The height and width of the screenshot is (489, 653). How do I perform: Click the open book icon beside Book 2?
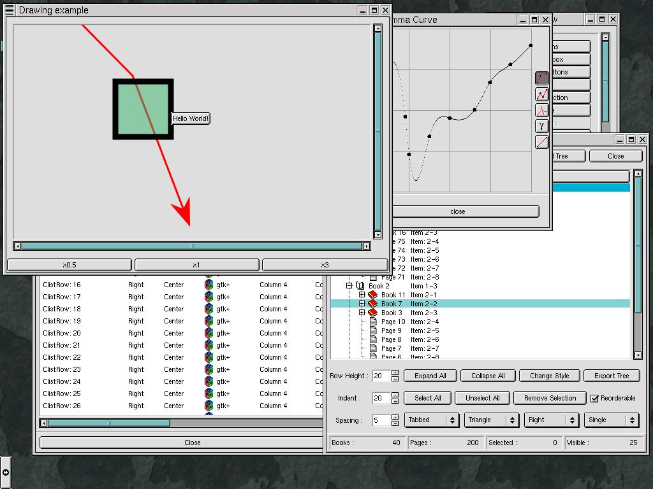(360, 286)
